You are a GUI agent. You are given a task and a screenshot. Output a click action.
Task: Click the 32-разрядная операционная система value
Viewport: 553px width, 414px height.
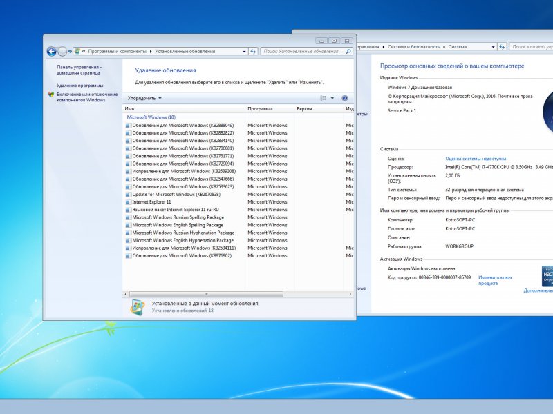click(485, 190)
